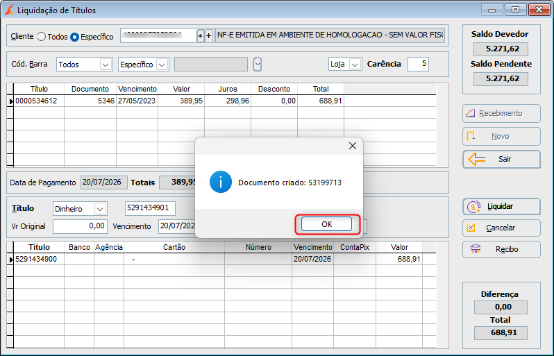554x356 pixels.
Task: Close the Documento criado dialog
Action: click(x=352, y=146)
